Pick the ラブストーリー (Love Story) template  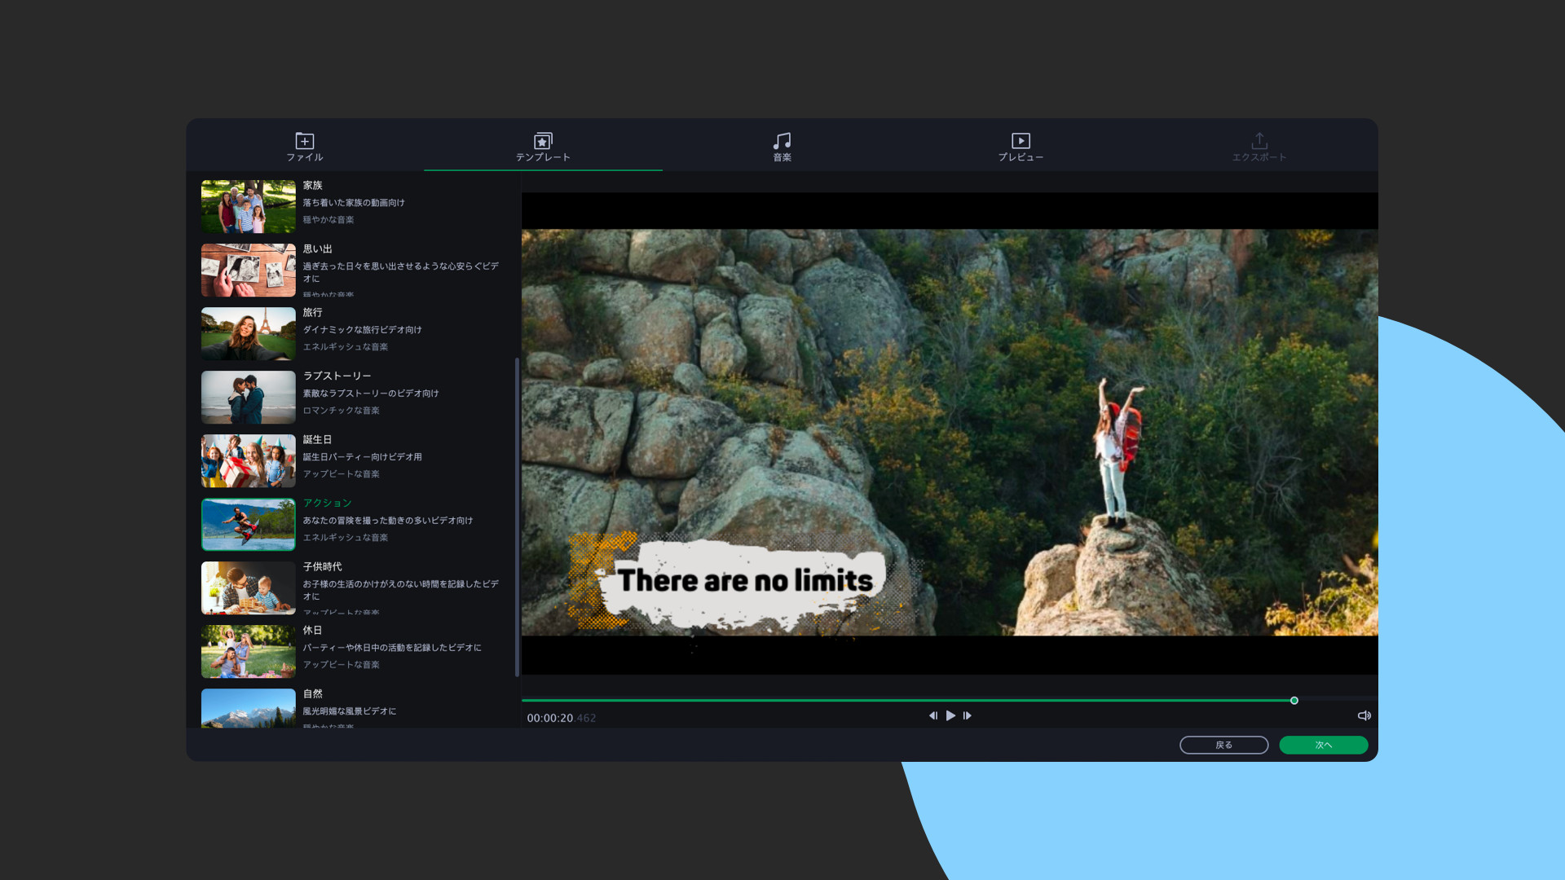tap(249, 397)
